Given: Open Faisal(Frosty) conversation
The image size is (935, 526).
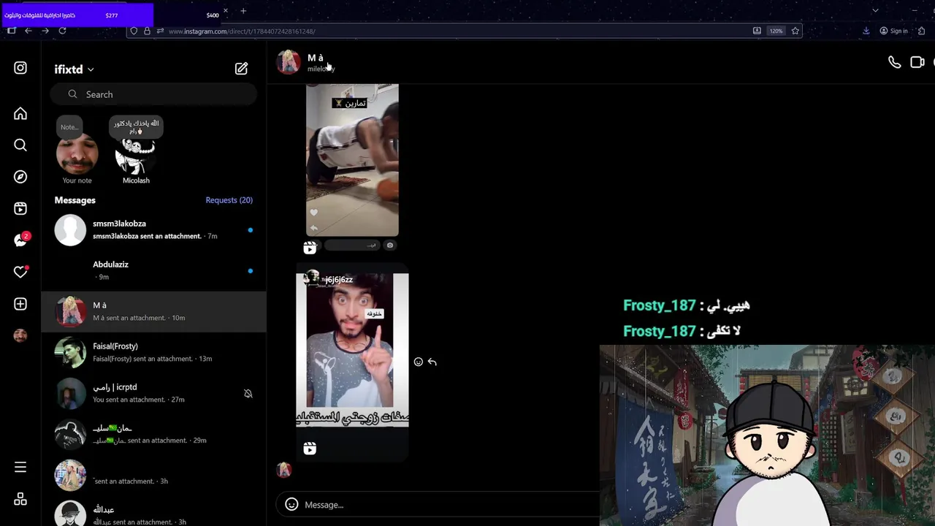Looking at the screenshot, I should 153,353.
